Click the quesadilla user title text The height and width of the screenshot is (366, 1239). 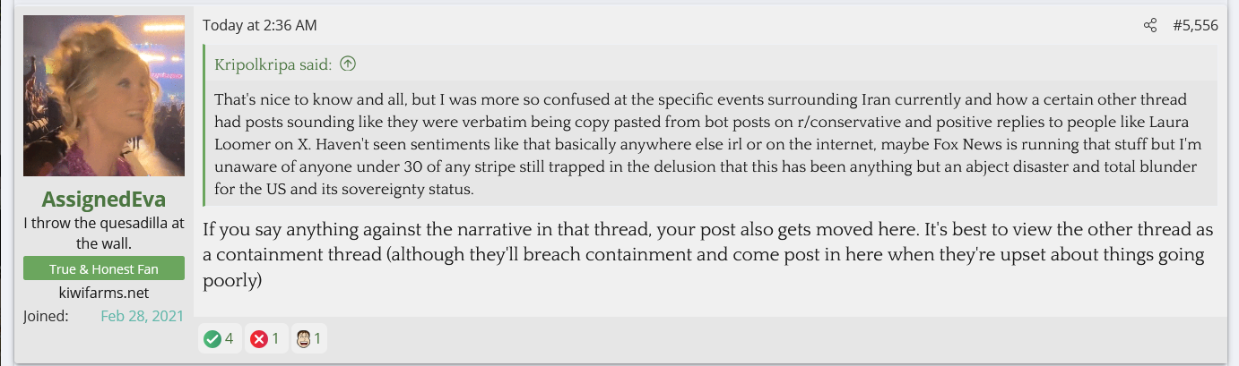click(x=104, y=232)
